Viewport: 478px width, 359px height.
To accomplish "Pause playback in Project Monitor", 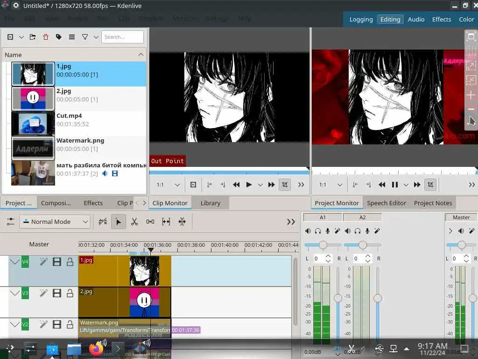I will point(395,185).
